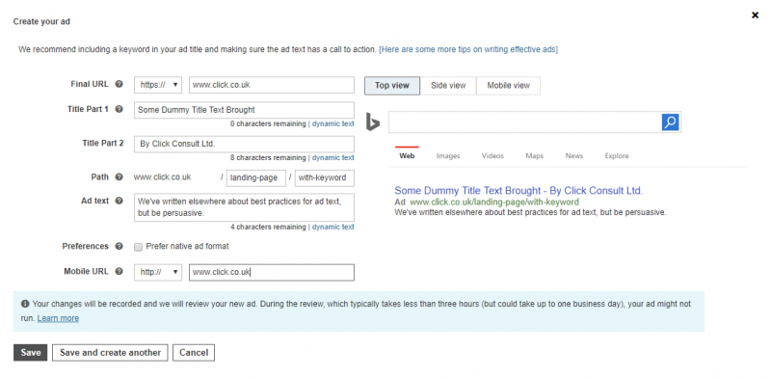This screenshot has width=771, height=378.
Task: Click the green display URL in ad preview
Action: (x=494, y=202)
